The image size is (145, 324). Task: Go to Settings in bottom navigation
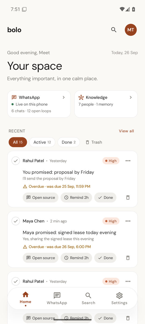(119, 298)
